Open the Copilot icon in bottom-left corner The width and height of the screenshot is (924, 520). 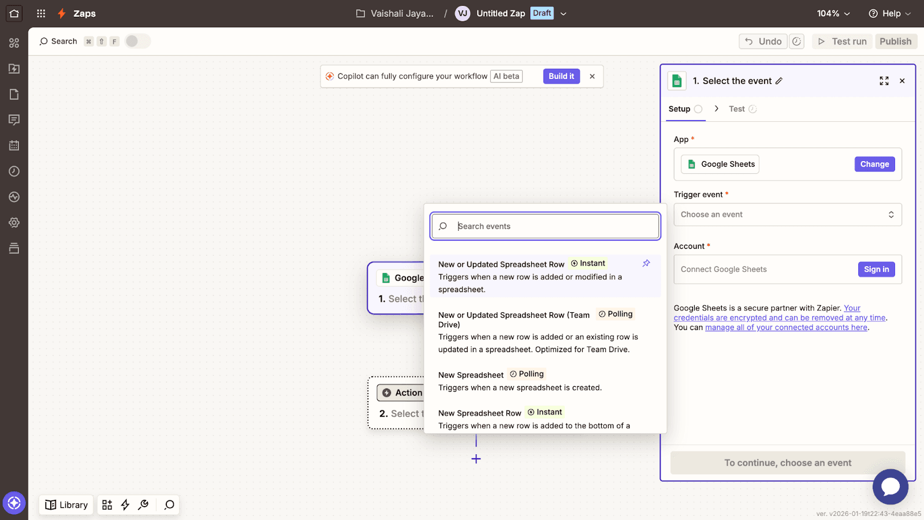[14, 503]
